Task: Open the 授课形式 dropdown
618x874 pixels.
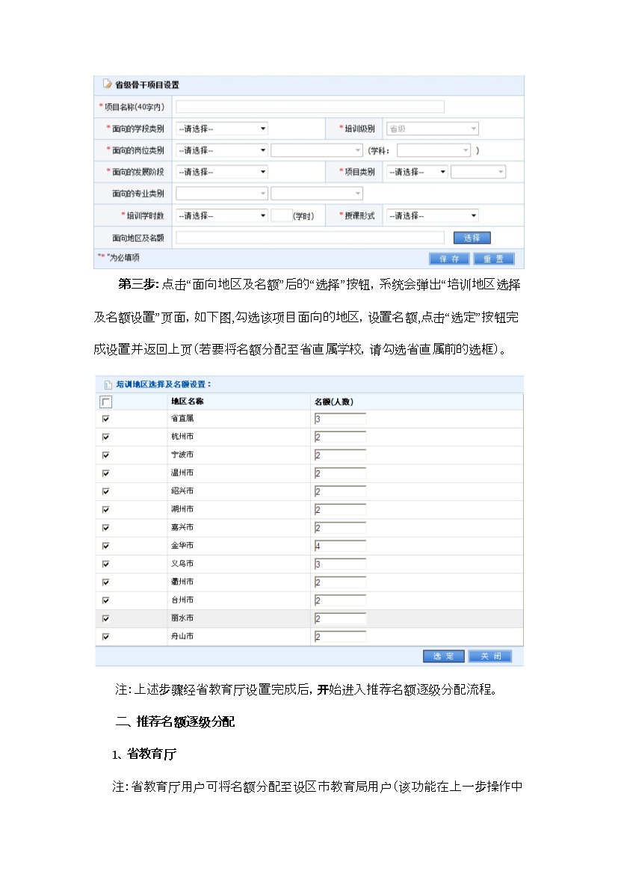Action: coord(431,216)
